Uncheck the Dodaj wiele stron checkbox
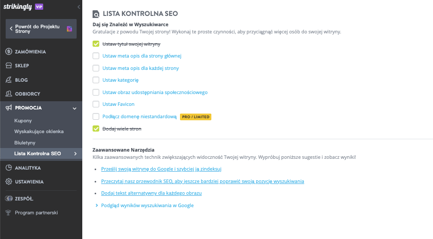This screenshot has height=239, width=433. (96, 128)
